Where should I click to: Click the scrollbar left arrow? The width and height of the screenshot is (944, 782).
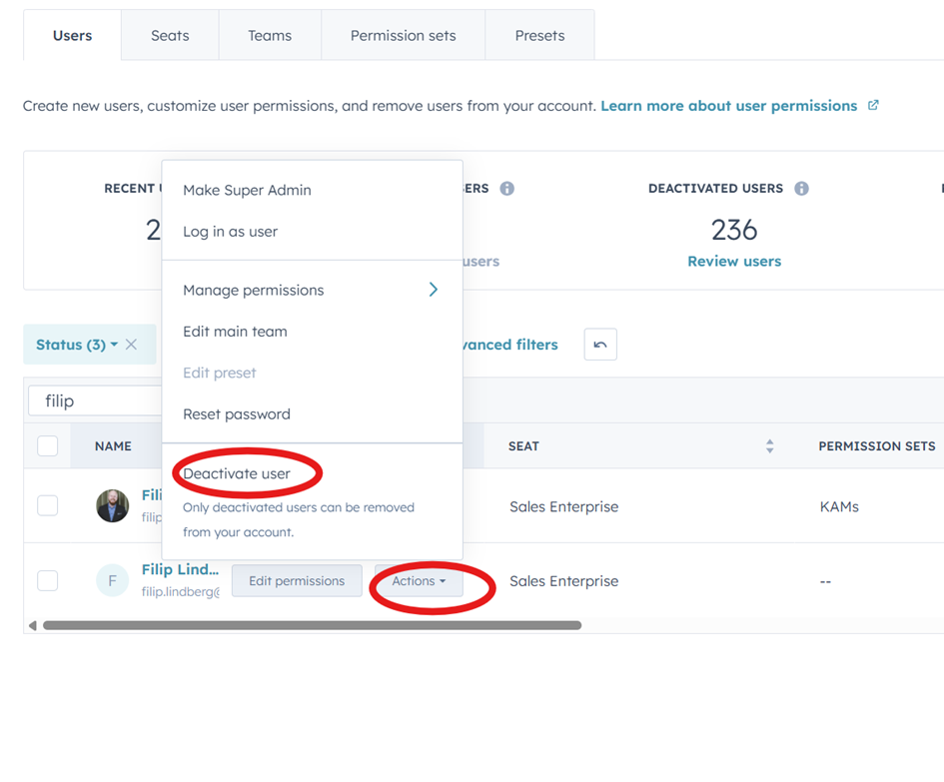[x=32, y=626]
